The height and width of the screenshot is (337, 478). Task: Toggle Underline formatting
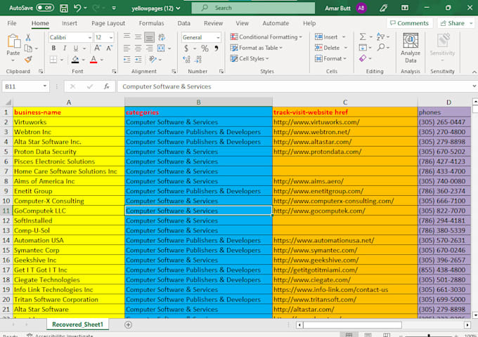(x=76, y=48)
